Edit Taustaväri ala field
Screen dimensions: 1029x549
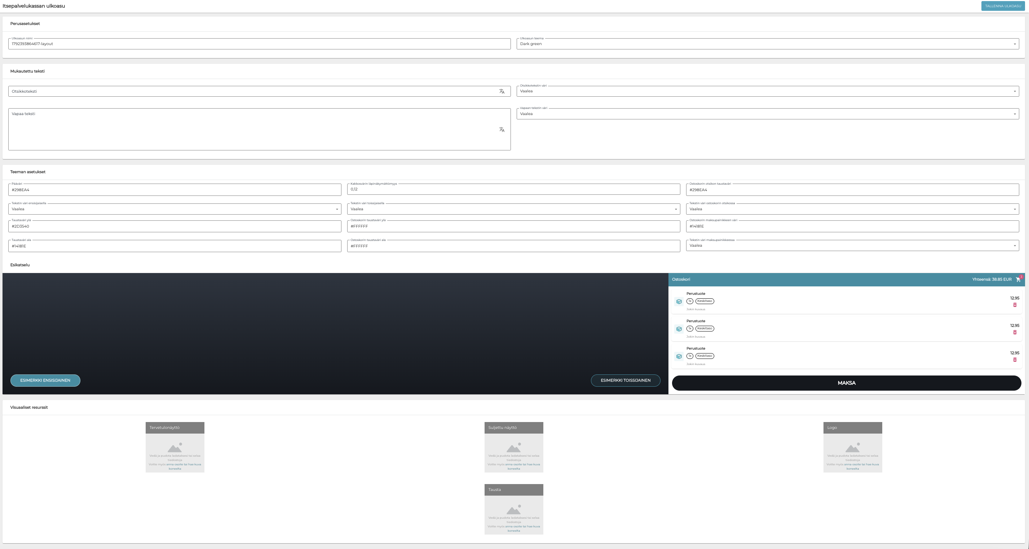pyautogui.click(x=175, y=246)
